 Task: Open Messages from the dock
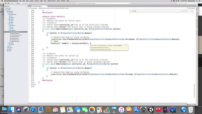click(77, 110)
